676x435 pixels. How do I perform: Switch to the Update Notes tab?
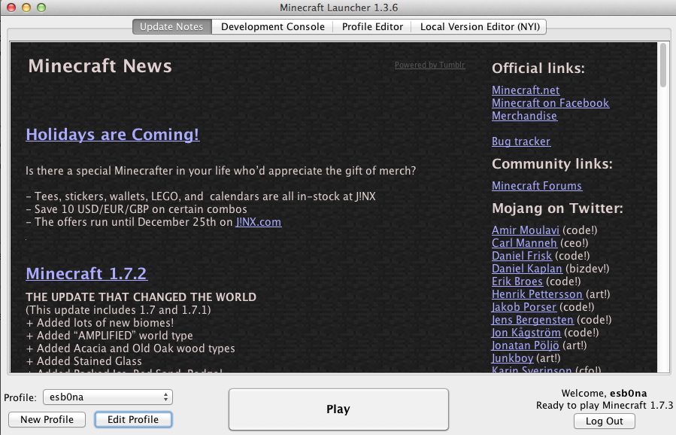(x=171, y=27)
